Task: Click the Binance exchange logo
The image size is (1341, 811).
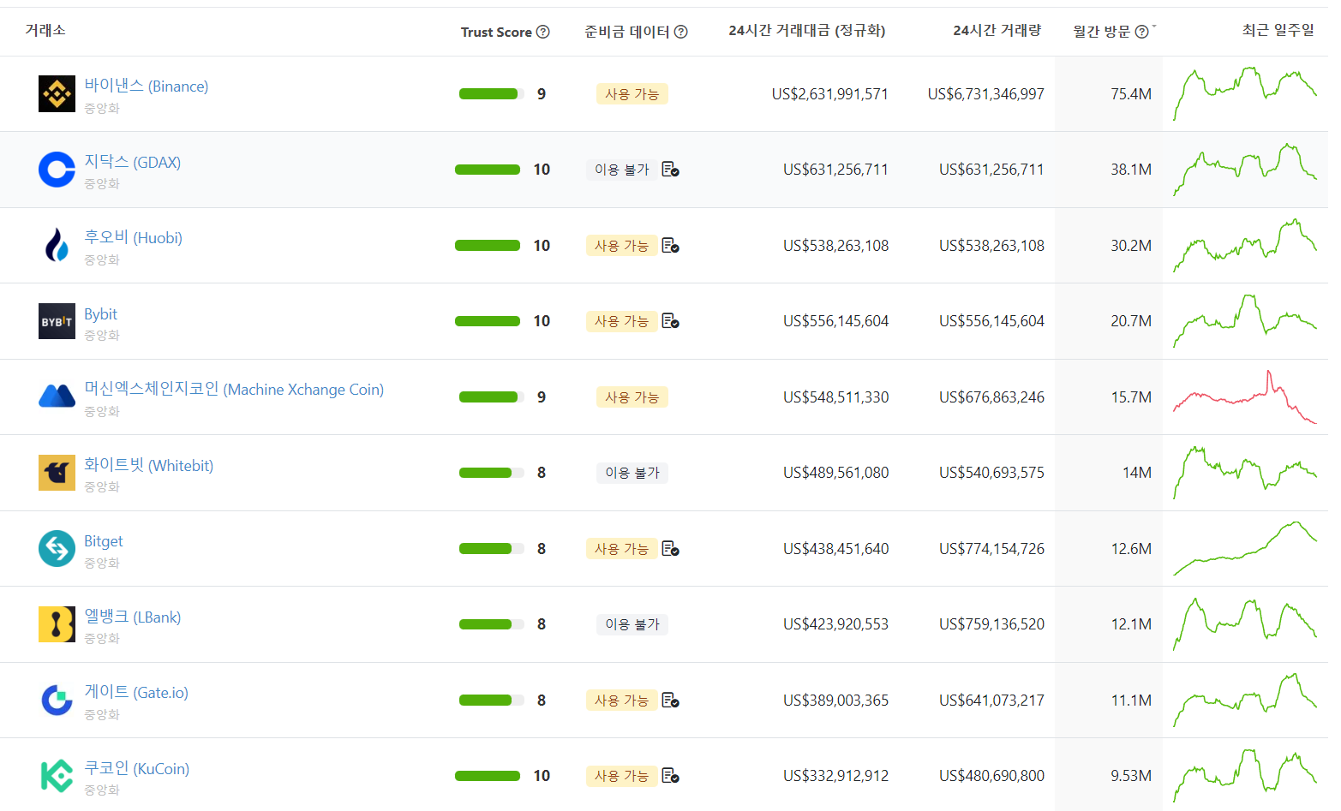Action: (57, 94)
